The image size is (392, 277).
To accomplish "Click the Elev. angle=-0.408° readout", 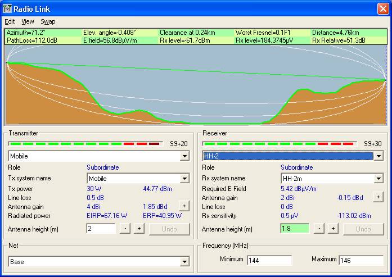I will (x=109, y=33).
